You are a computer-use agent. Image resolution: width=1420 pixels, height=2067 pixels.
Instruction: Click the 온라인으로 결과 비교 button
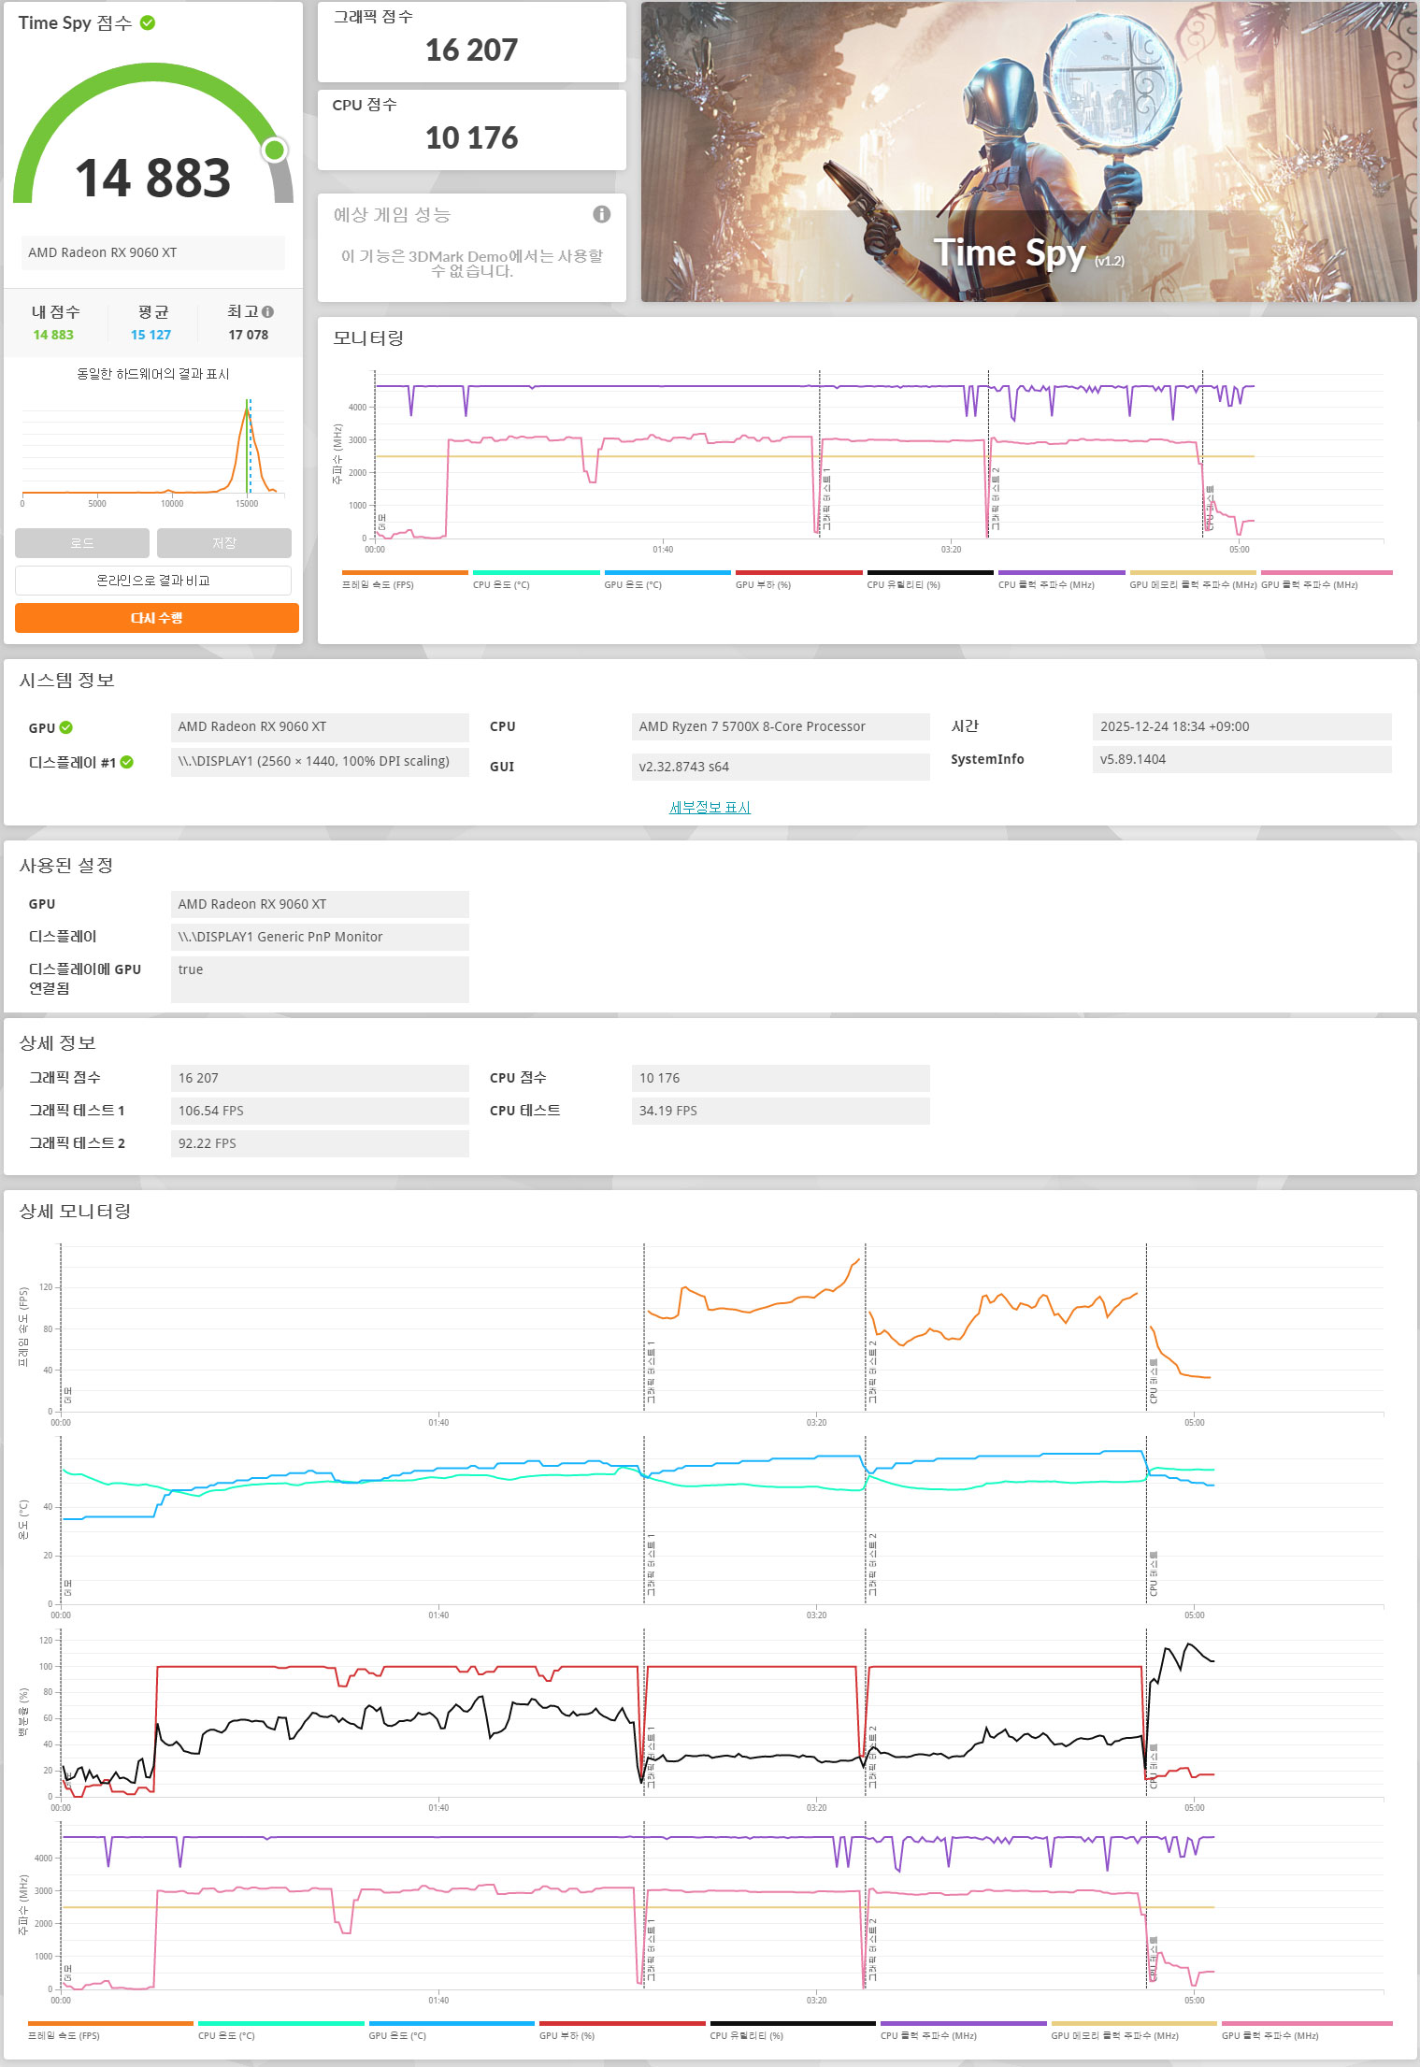[x=153, y=581]
